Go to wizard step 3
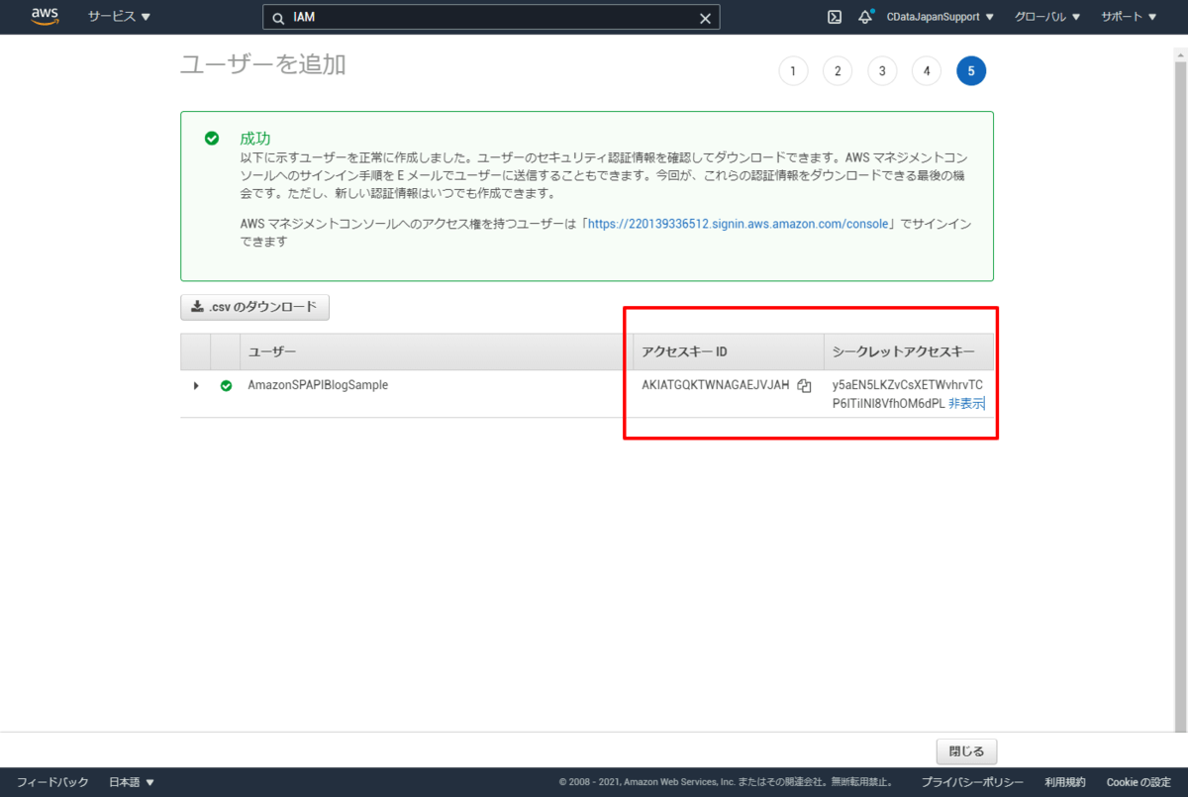The width and height of the screenshot is (1188, 797). tap(882, 70)
